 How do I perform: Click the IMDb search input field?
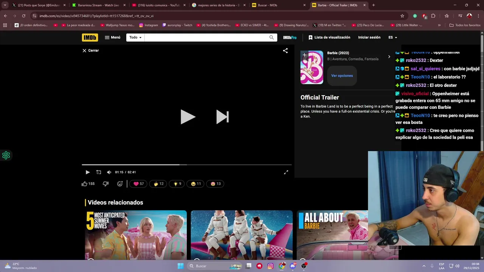[x=206, y=37]
